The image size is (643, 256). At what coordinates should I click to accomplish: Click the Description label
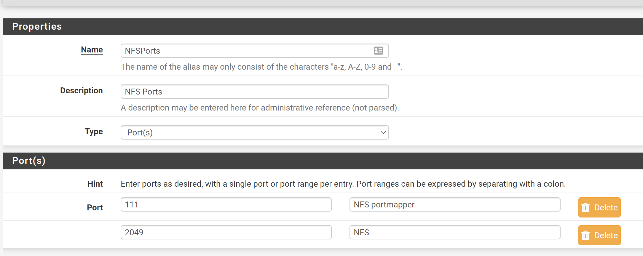pos(82,91)
